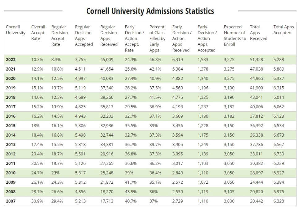Screen dimensions: 299x209
Task: Select the 6,319 early apps received cell
Action: 179,60
